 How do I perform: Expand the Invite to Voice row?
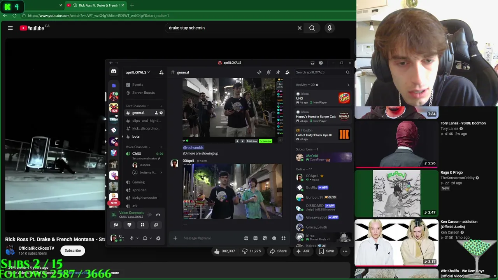click(161, 173)
